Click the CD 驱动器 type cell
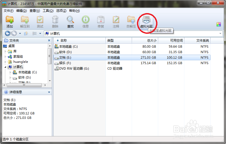Viewport: 226px width, 144px height. click(x=115, y=69)
